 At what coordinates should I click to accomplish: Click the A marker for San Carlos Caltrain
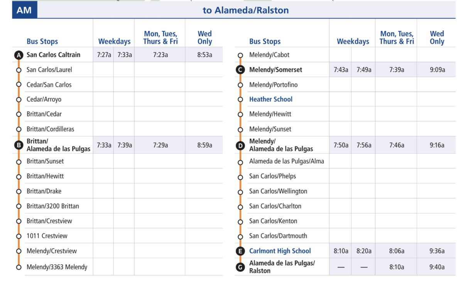point(19,55)
